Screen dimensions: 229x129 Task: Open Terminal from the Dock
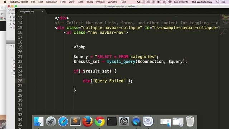pyautogui.click(x=112, y=121)
